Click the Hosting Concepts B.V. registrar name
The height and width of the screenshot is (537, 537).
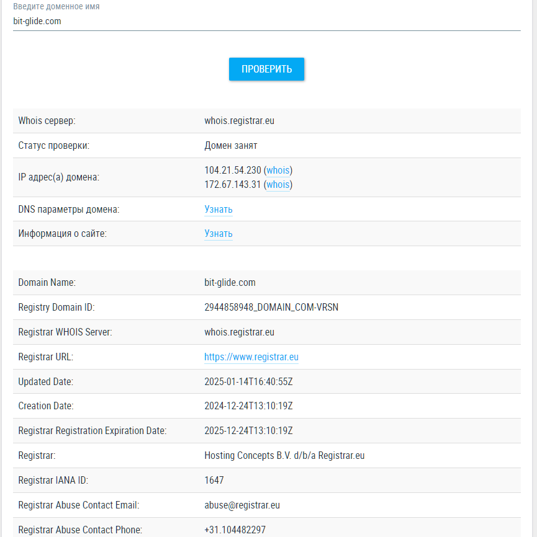pos(284,456)
